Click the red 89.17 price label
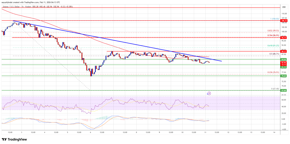 point(284,51)
